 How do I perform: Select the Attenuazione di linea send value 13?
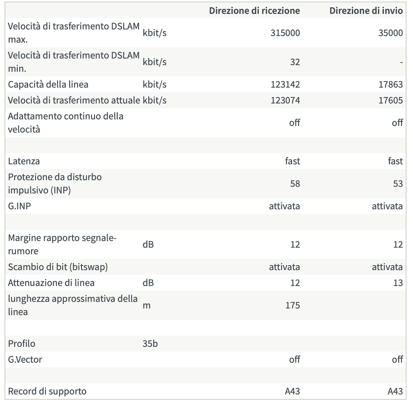398,283
